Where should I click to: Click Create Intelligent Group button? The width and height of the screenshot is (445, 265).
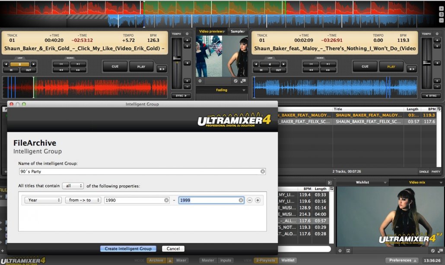[x=128, y=249]
